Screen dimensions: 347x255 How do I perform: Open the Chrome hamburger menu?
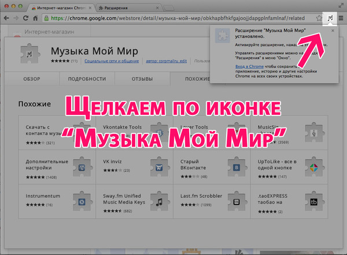click(341, 18)
